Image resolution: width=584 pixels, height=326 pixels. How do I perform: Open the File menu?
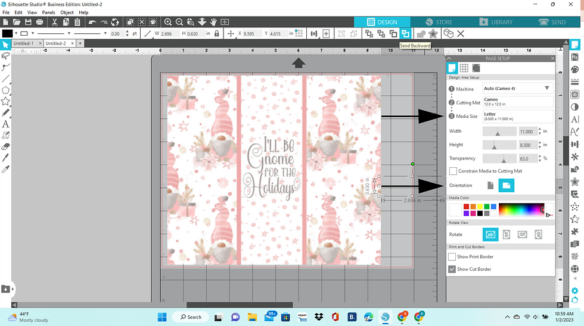(6, 12)
